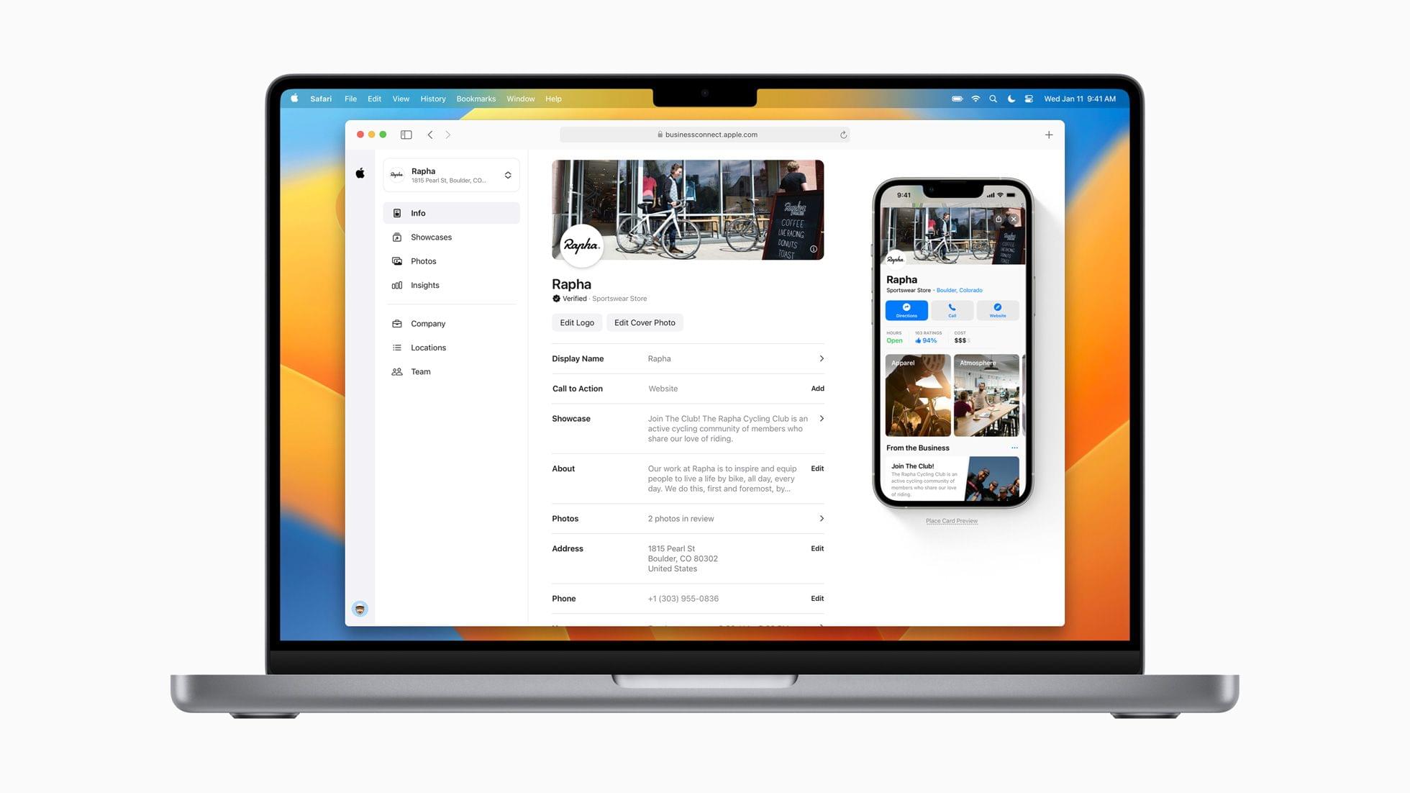The image size is (1410, 793).
Task: Expand the Display Name field row
Action: tap(822, 358)
